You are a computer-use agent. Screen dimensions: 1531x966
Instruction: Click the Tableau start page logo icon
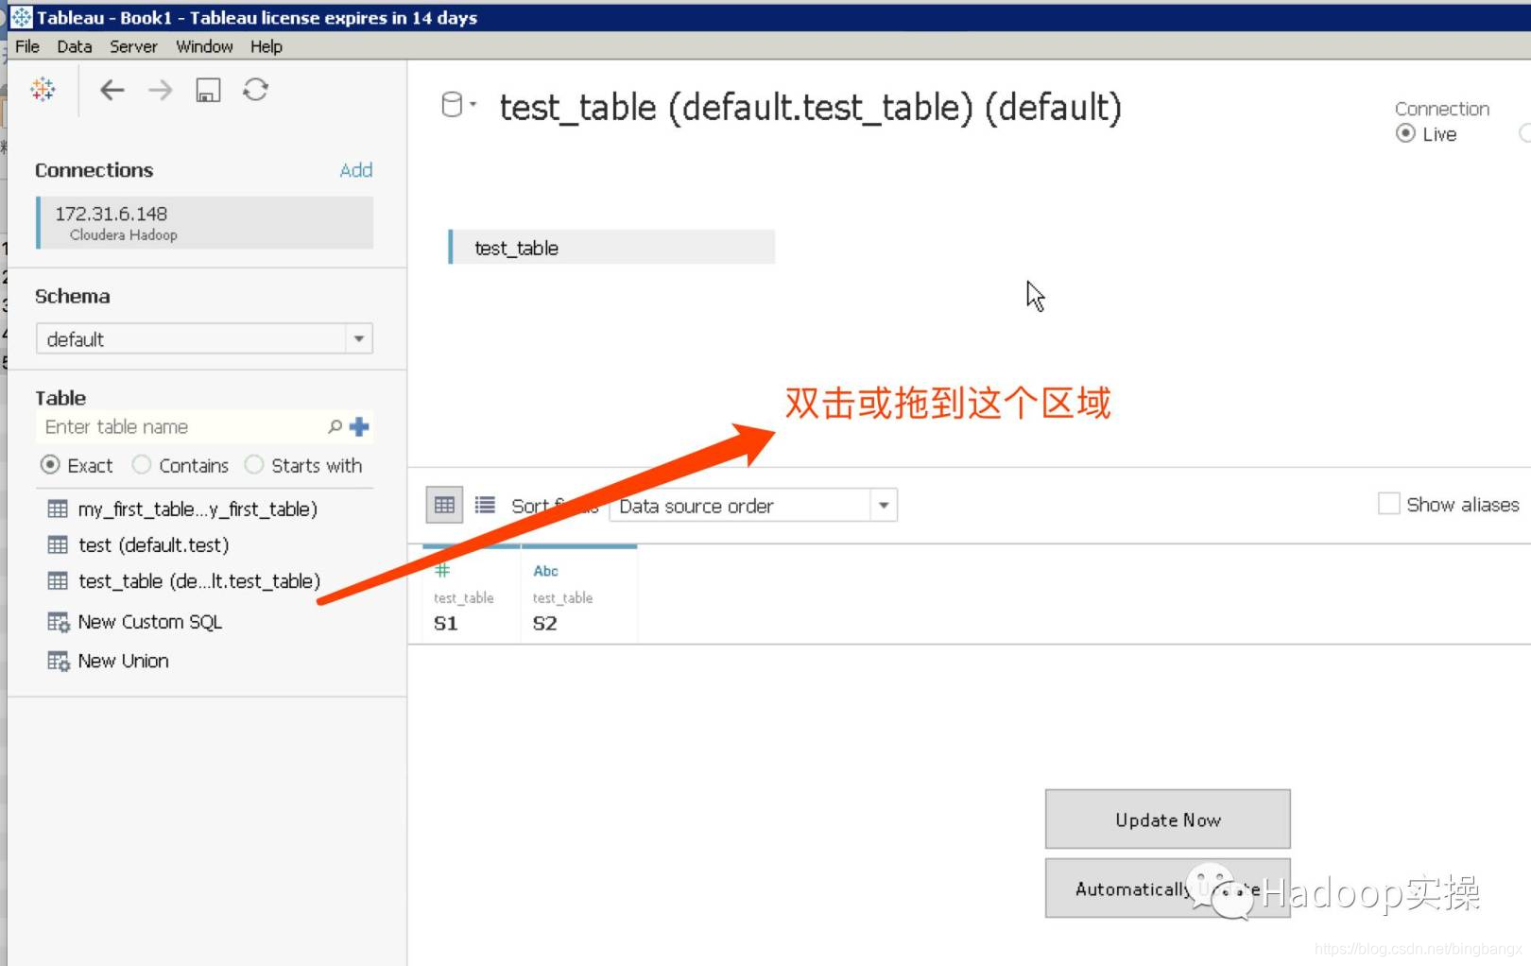click(x=43, y=89)
